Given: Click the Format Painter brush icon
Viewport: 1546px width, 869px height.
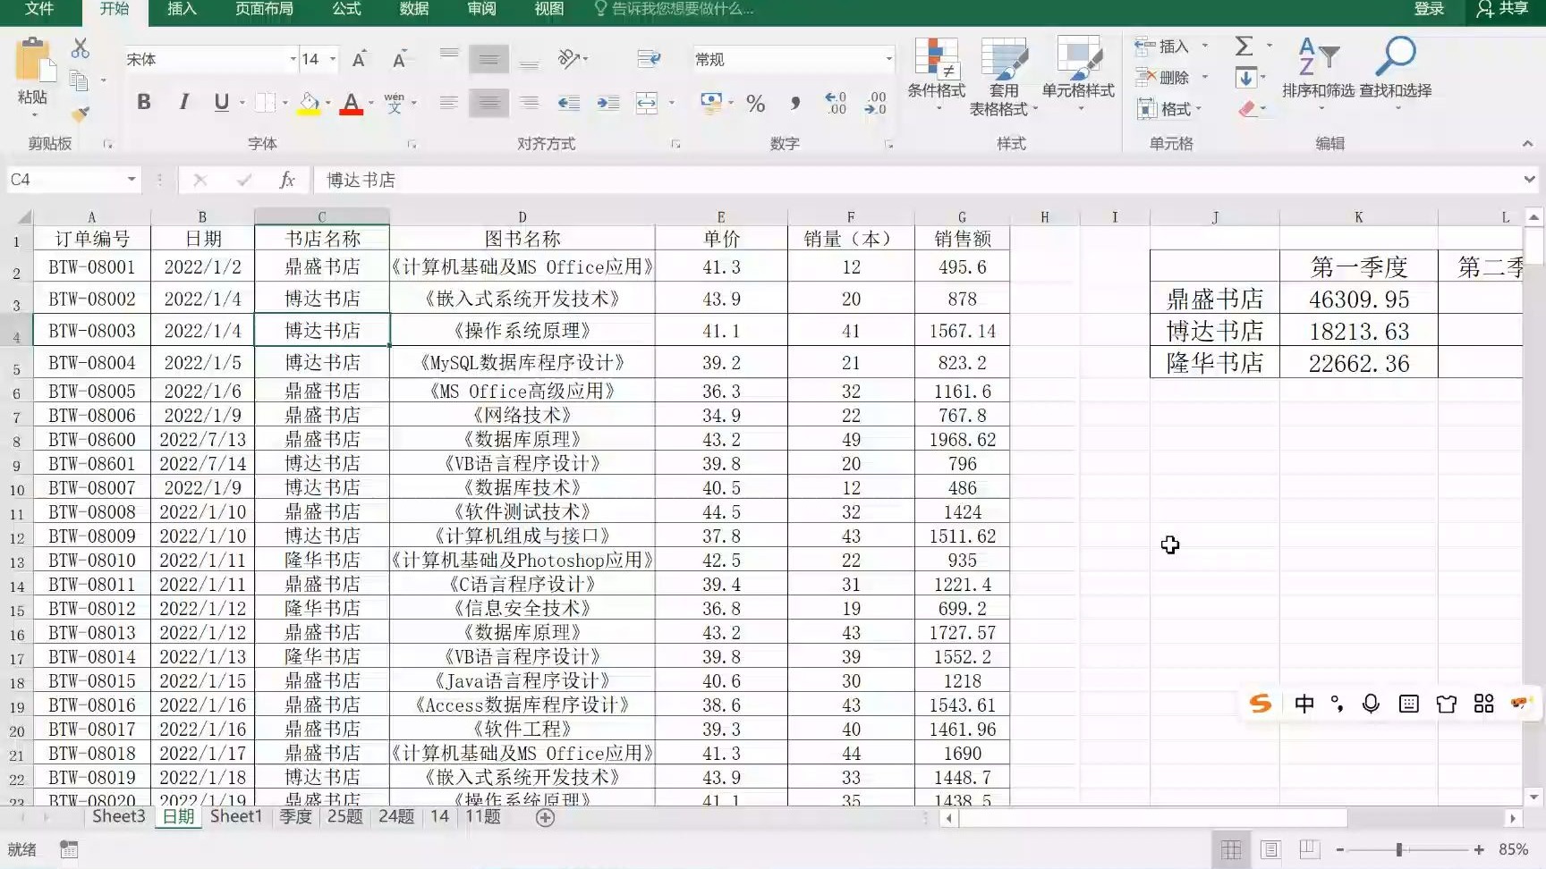Looking at the screenshot, I should 81,114.
